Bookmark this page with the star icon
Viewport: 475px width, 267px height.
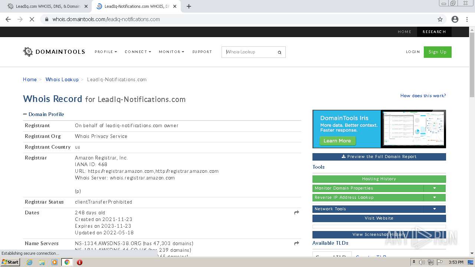(x=440, y=19)
